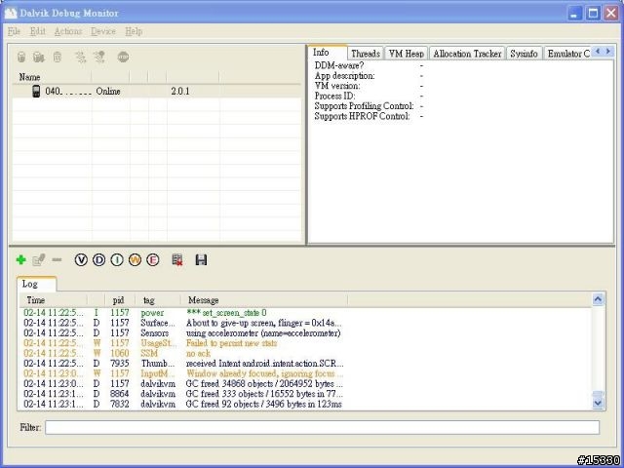Select the phone device icon in the list
The height and width of the screenshot is (468, 624).
coord(36,91)
